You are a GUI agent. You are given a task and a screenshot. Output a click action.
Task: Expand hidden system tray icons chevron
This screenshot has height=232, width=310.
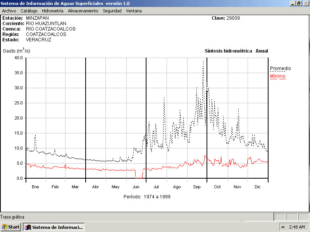pyautogui.click(x=283, y=227)
